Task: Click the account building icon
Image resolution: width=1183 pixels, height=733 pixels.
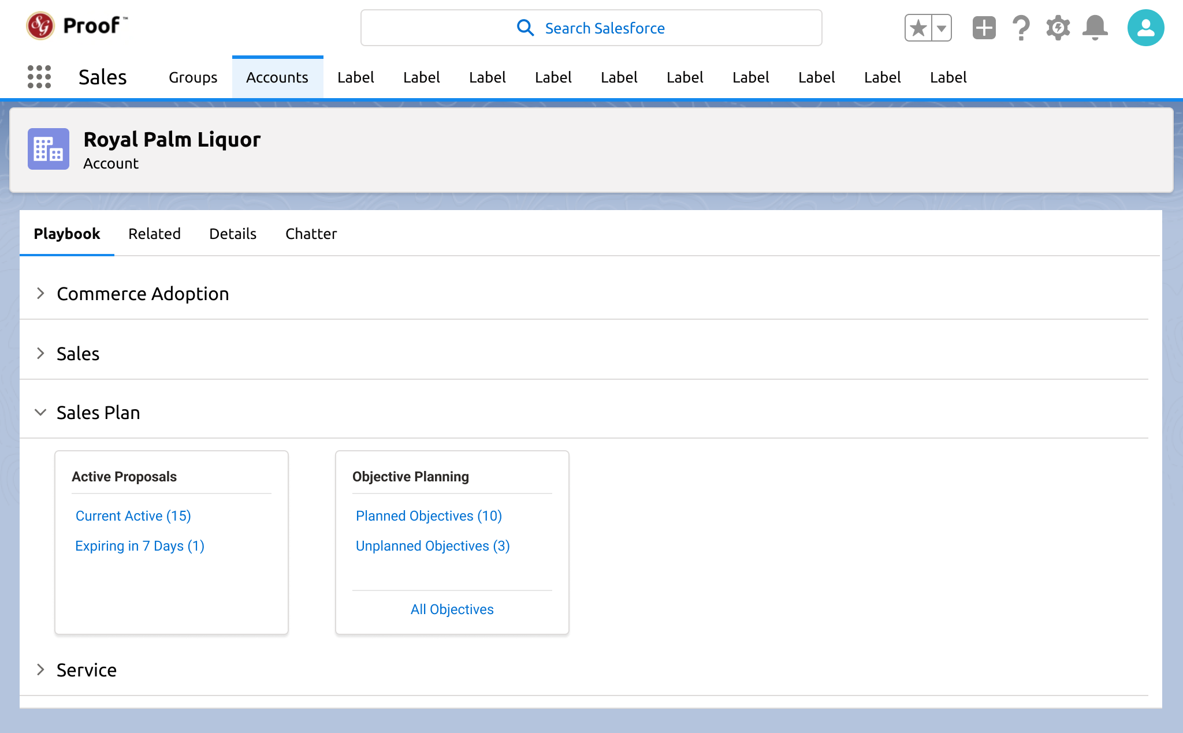Action: tap(49, 149)
